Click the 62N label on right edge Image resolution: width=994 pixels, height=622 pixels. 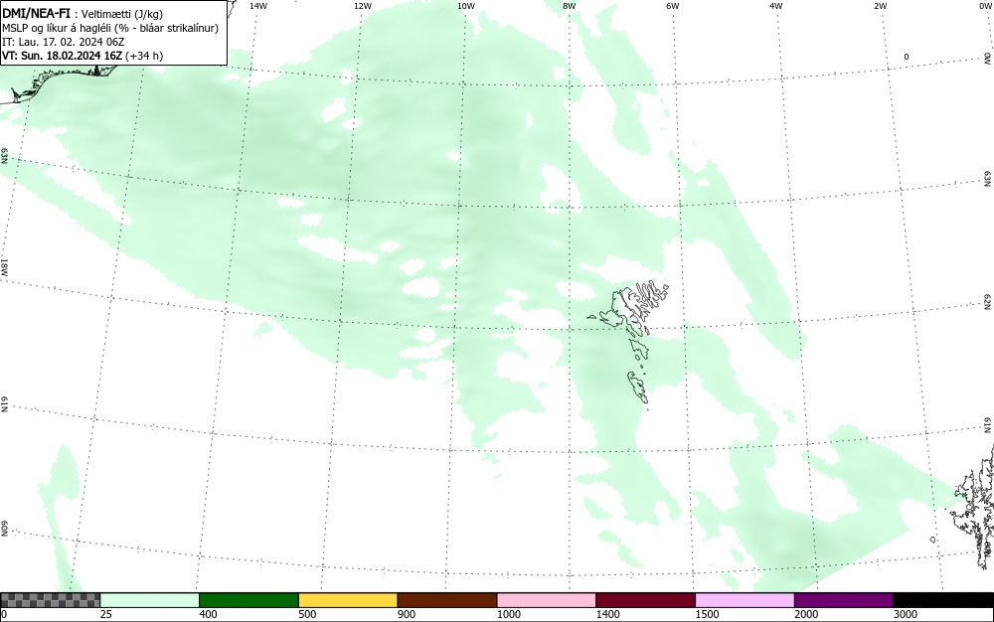(x=988, y=302)
